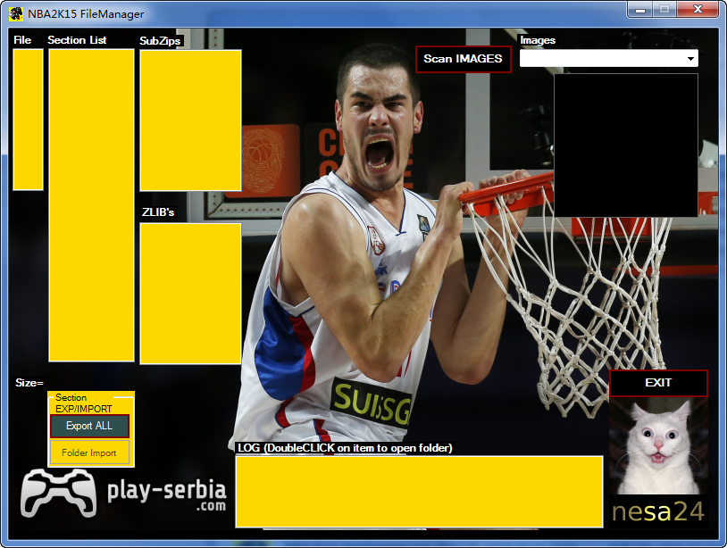
Task: Click the Section List label
Action: coord(77,40)
